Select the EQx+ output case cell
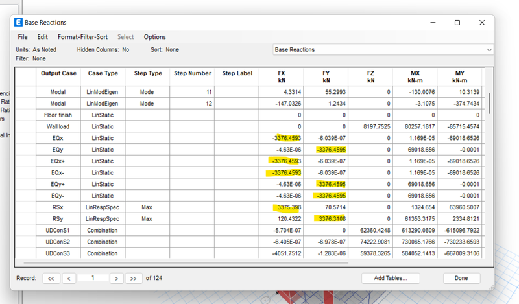 pyautogui.click(x=58, y=161)
